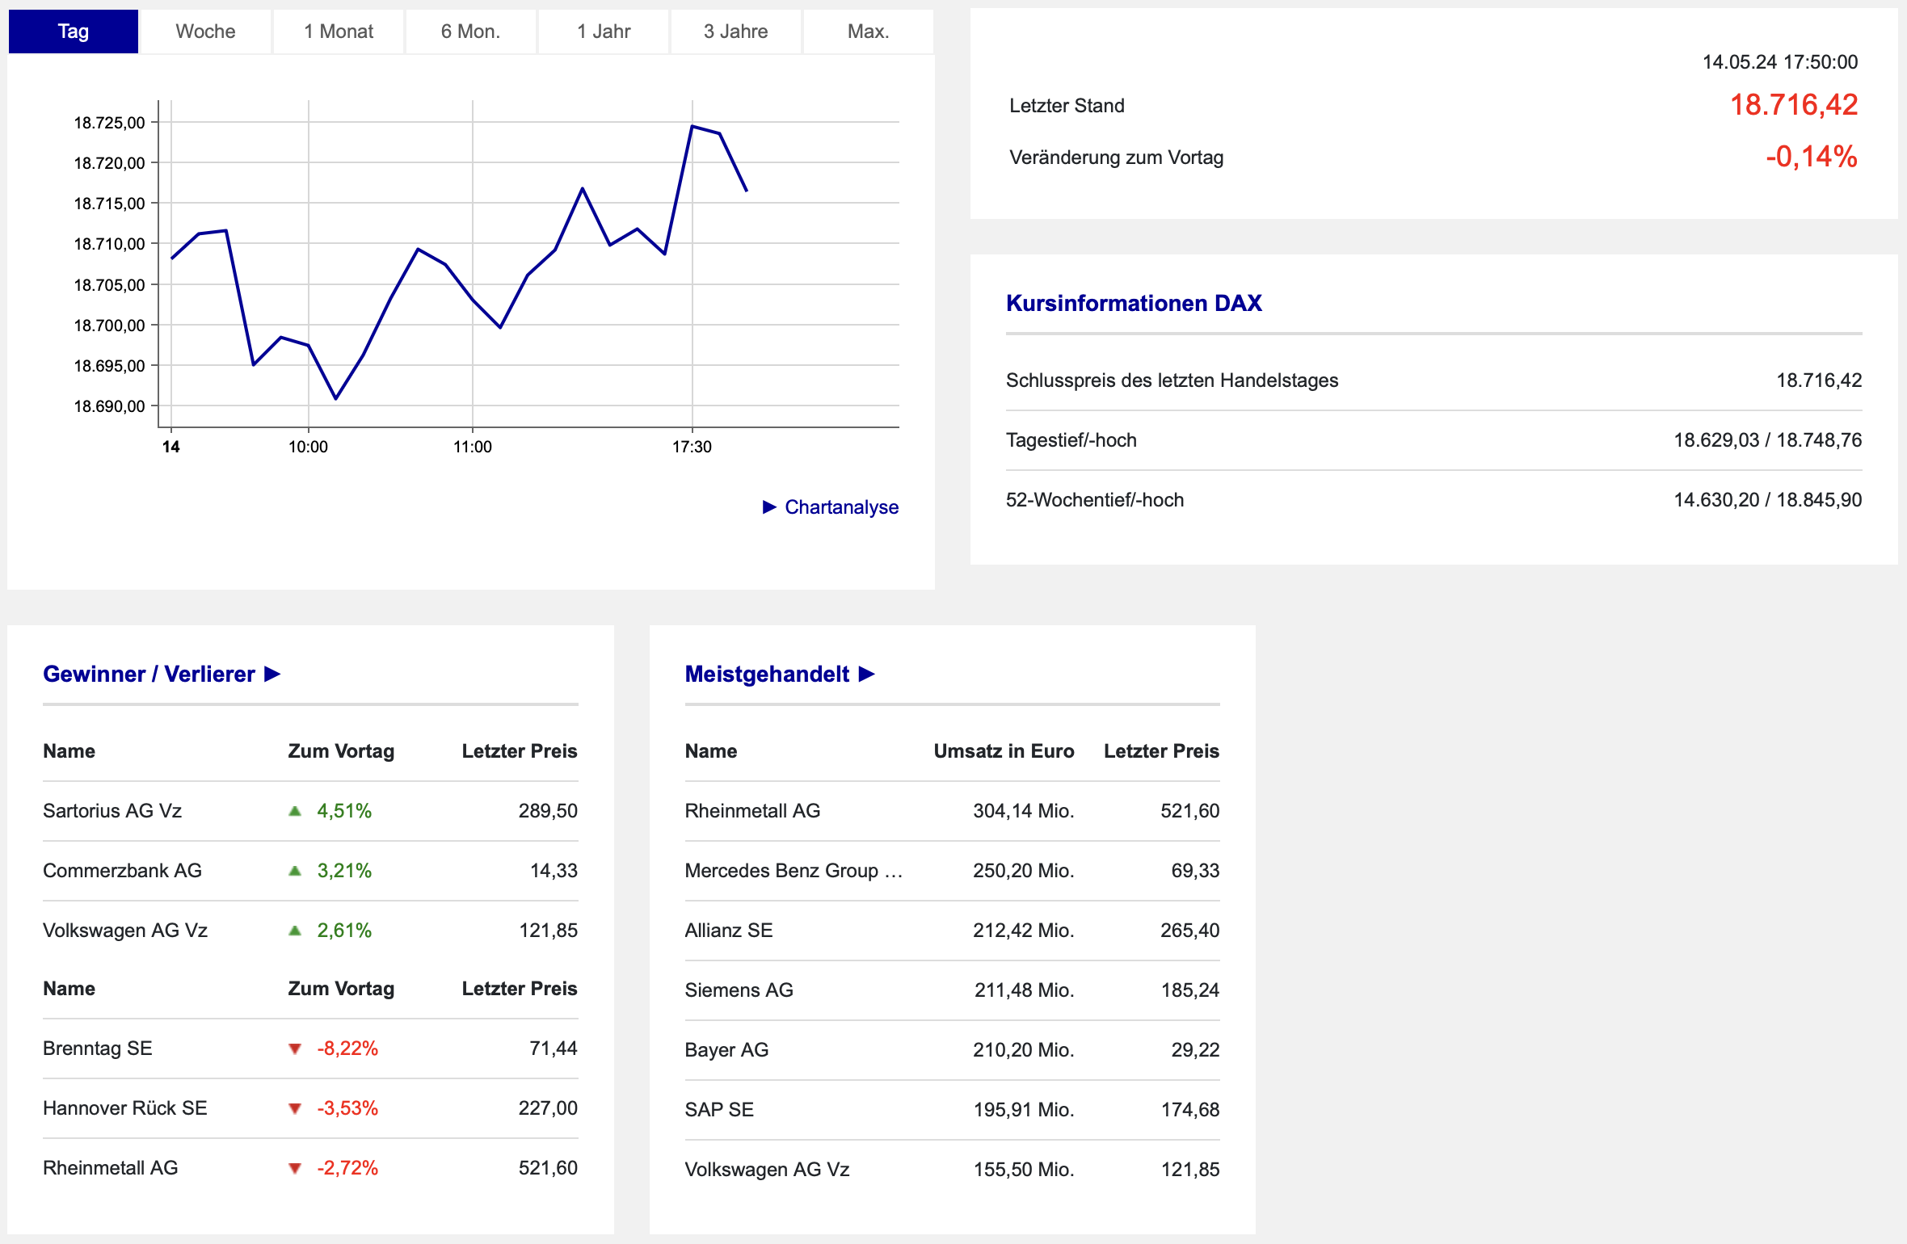The image size is (1907, 1244).
Task: Switch to 3 Jahre chart view
Action: pyautogui.click(x=735, y=32)
